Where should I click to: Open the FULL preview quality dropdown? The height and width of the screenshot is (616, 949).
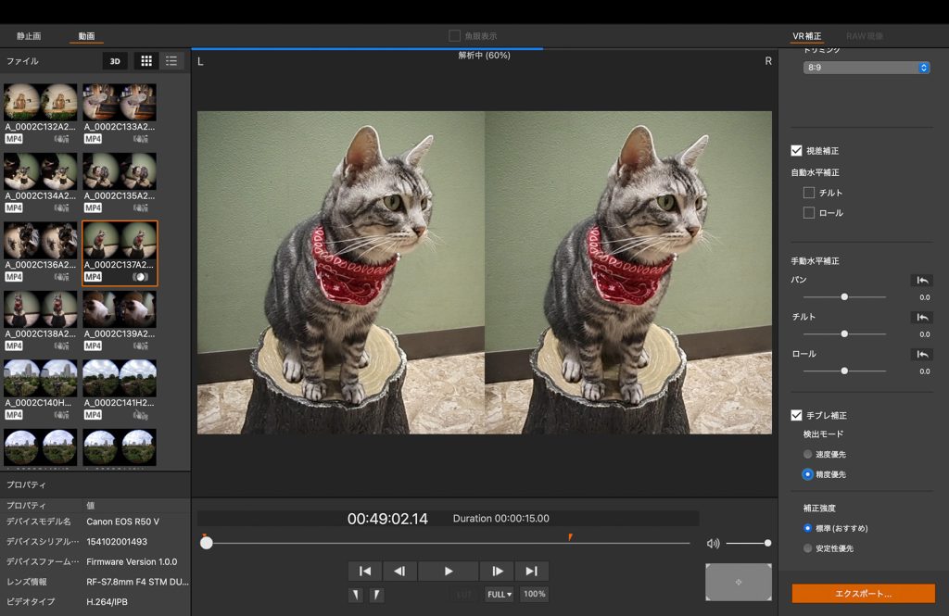point(499,595)
